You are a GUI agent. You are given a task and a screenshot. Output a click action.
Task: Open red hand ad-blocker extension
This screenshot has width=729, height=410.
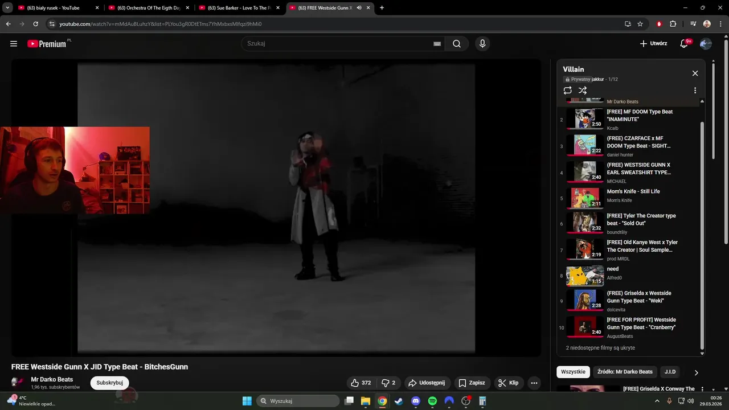(659, 24)
